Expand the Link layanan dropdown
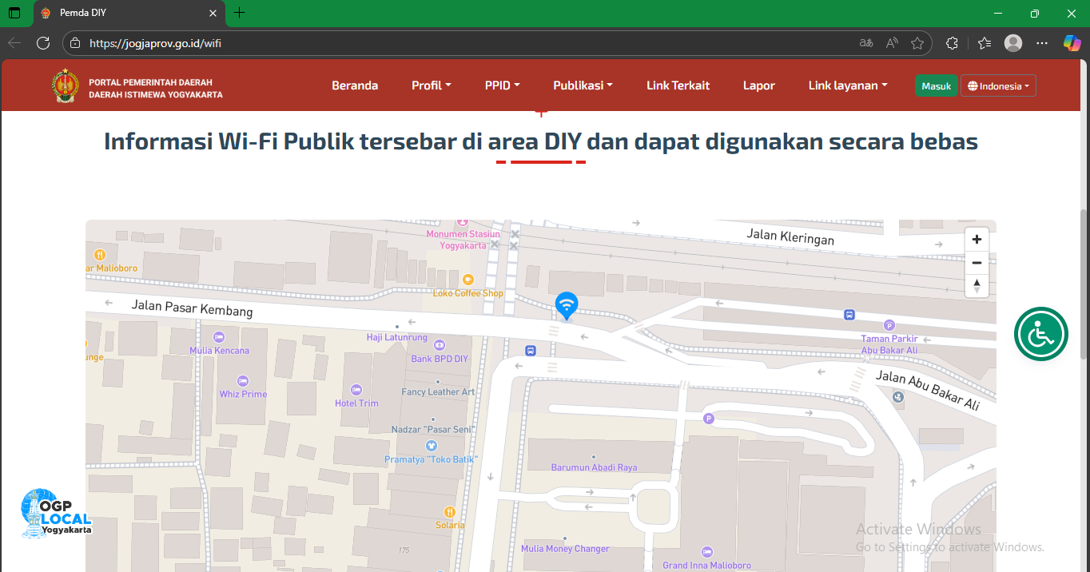This screenshot has width=1090, height=572. tap(847, 85)
